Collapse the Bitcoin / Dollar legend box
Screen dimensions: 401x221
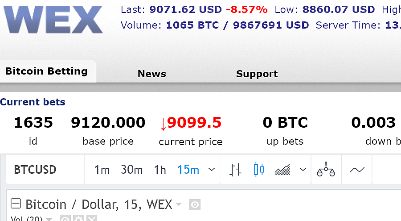16,204
